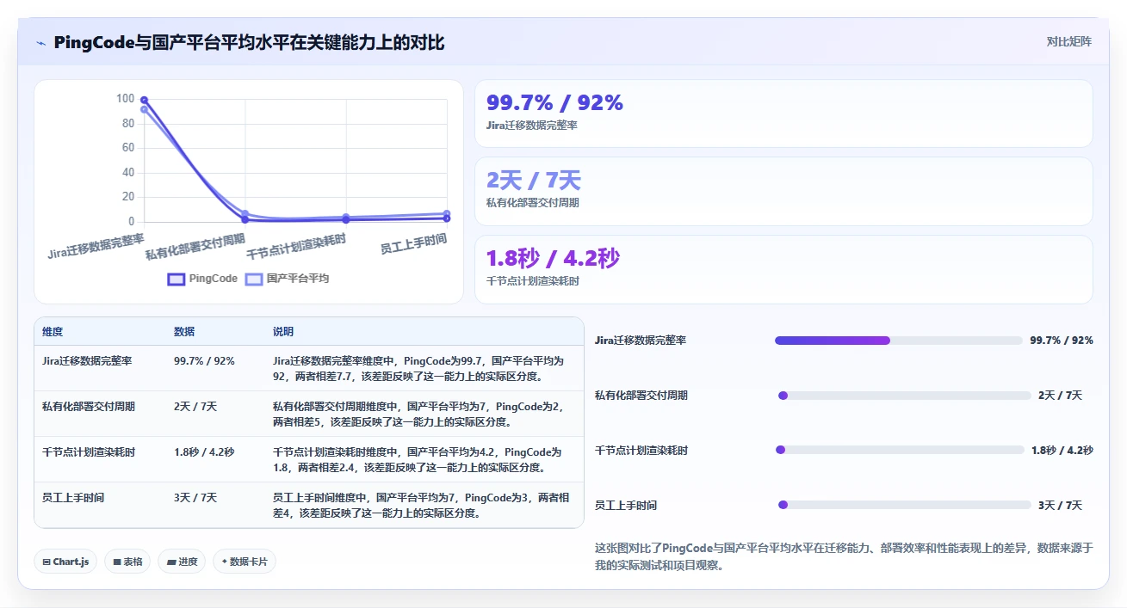
Task: Click the 99.7% / 92% stat card
Action: coord(783,114)
